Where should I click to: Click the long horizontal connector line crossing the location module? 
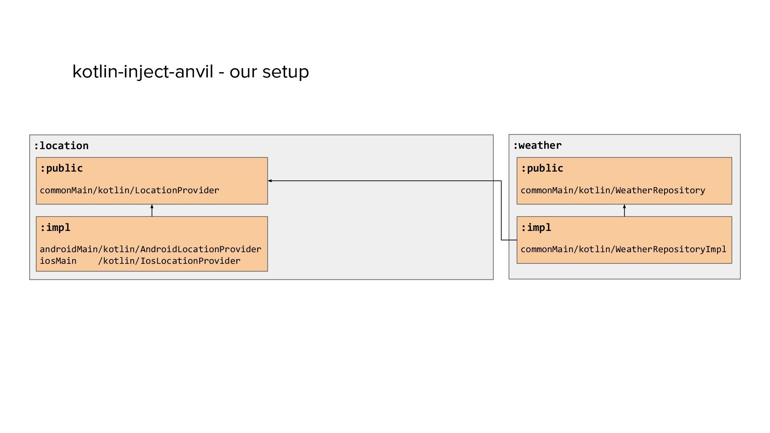click(x=381, y=181)
